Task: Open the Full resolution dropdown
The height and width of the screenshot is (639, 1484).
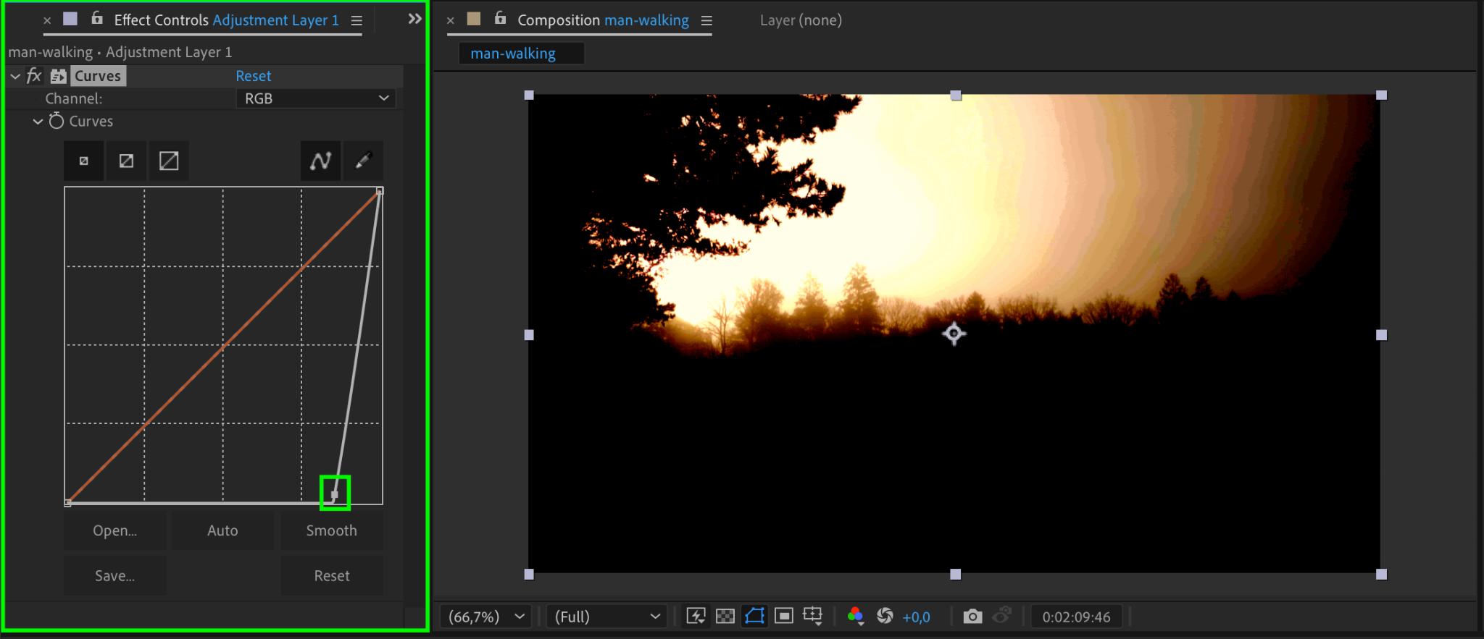Action: pos(606,617)
